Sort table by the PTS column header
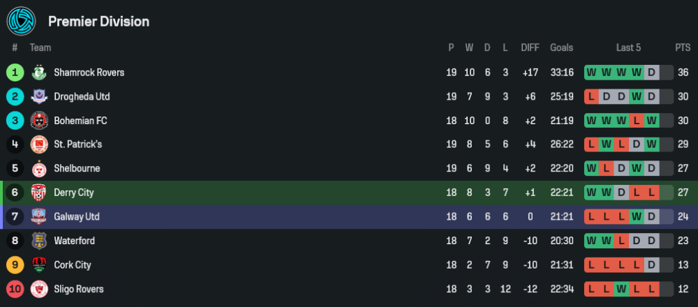This screenshot has height=307, width=698. [x=682, y=47]
